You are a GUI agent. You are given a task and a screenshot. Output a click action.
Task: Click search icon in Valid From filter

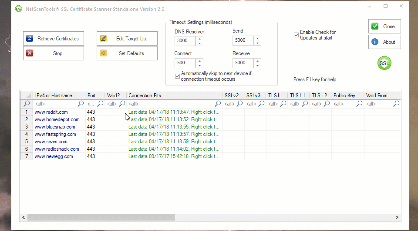pyautogui.click(x=396, y=104)
